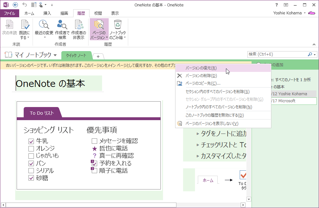
Task: Click the account picture icon
Action: pos(311,13)
